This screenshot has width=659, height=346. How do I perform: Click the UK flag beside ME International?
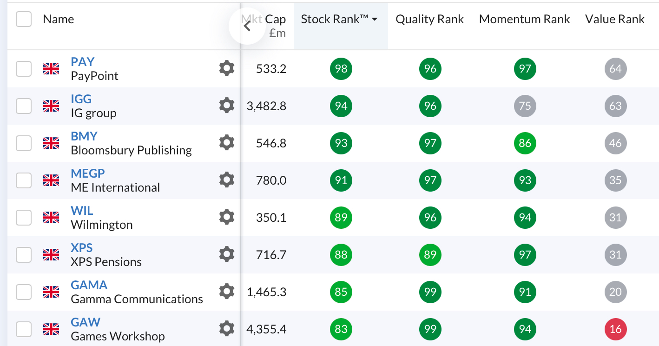[x=51, y=180]
